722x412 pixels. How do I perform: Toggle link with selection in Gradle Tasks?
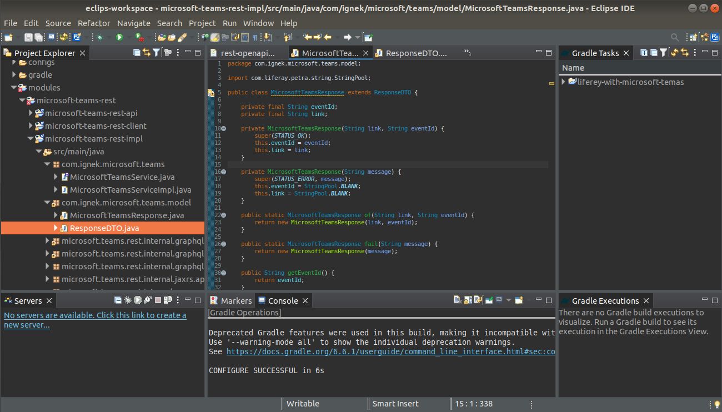pyautogui.click(x=685, y=52)
